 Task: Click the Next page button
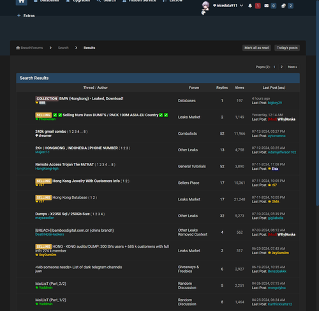[x=292, y=67]
